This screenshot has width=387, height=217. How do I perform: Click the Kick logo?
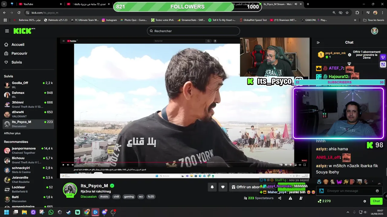pyautogui.click(x=24, y=31)
